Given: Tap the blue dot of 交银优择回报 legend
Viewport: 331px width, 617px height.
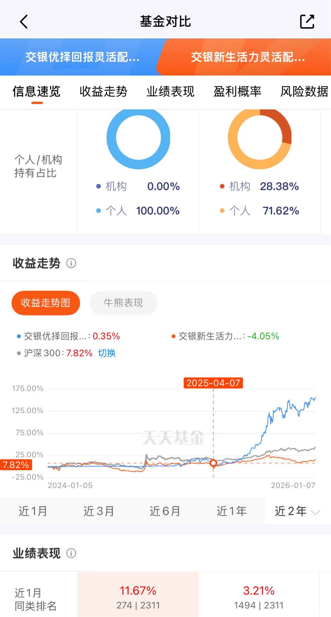Looking at the screenshot, I should tap(19, 336).
